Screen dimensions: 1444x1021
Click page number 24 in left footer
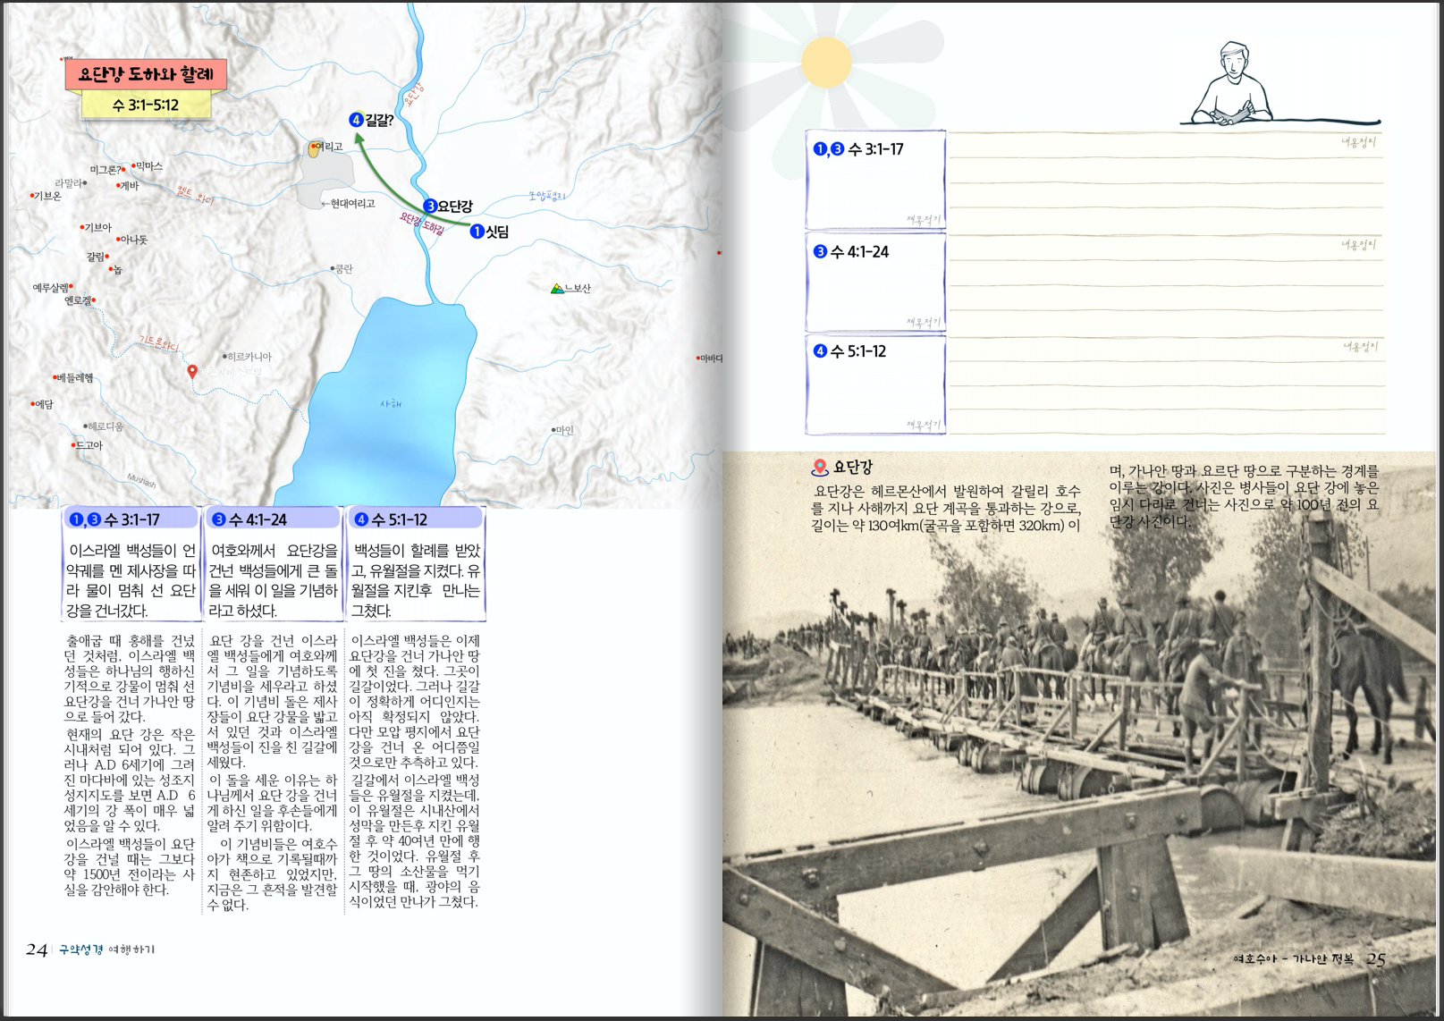pos(36,949)
